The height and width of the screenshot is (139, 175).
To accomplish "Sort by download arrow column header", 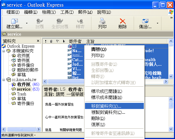I will [x=64, y=41].
